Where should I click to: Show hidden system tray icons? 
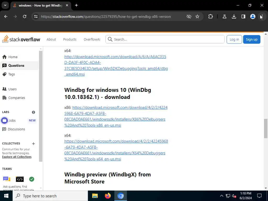point(221,196)
